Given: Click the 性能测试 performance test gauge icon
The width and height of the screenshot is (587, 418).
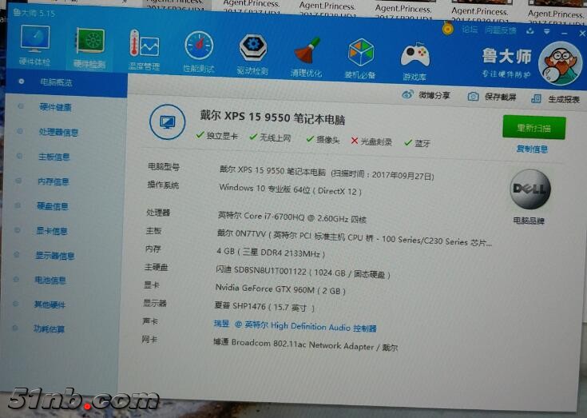Looking at the screenshot, I should [x=198, y=50].
